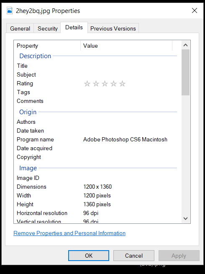
Task: Click the scrollbar down arrow
Action: pos(186,218)
